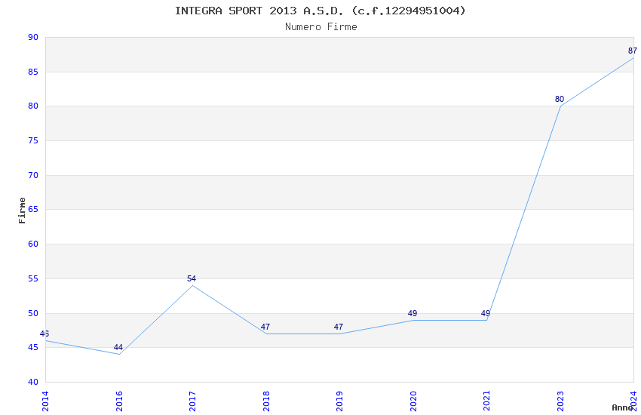Viewport: 641px width, 415px height.
Task: Select data label 49 for year 2021
Action: pos(486,313)
